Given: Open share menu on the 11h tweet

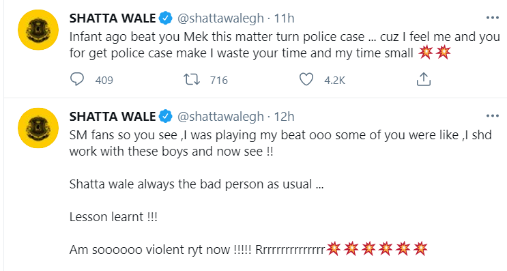Looking at the screenshot, I should tap(424, 79).
